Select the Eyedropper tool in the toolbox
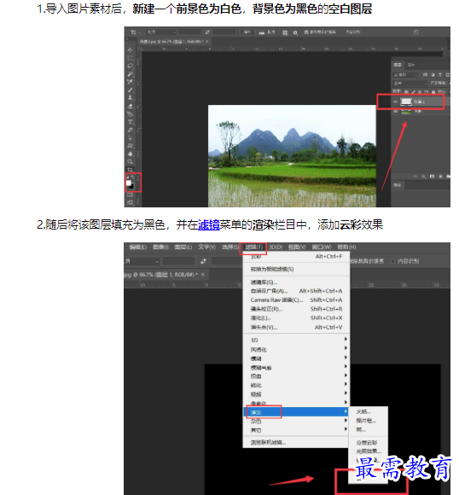Viewport: 459px width, 495px height. click(130, 82)
